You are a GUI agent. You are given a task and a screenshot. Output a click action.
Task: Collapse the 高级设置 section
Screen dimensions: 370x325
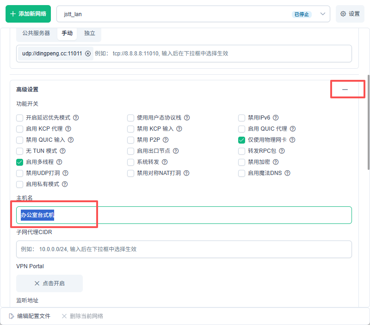click(345, 90)
